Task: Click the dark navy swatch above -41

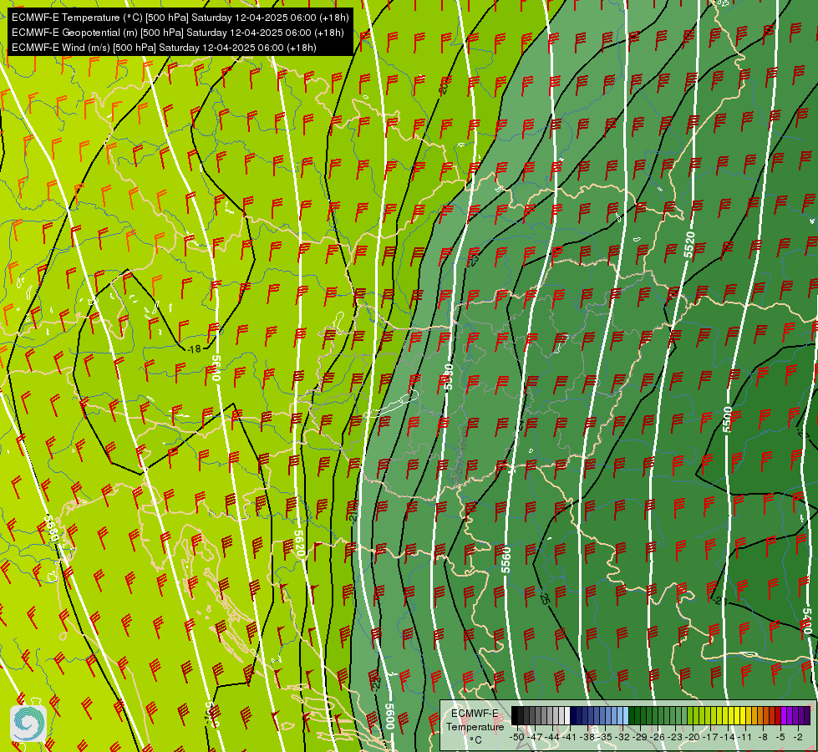Action: coord(573,715)
